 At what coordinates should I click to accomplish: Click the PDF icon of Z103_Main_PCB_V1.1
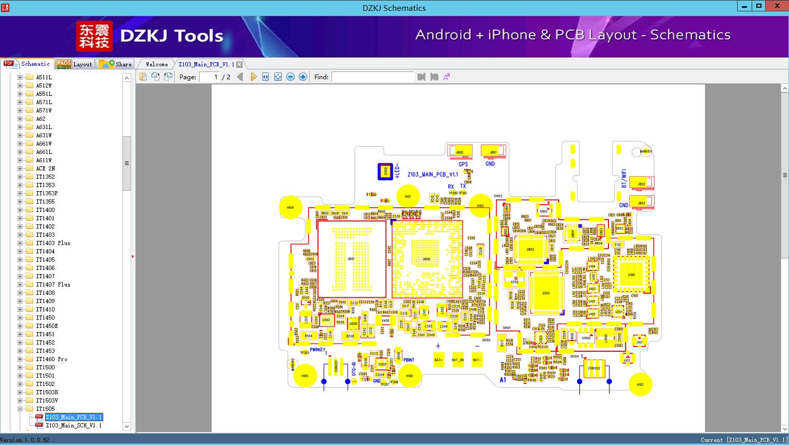[39, 417]
